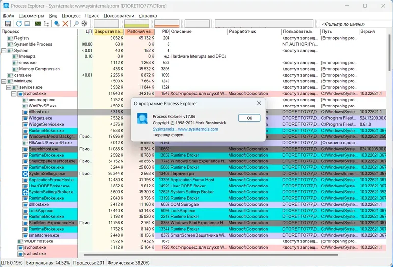Collapse the highlighted svchost.exe node

coord(14,94)
